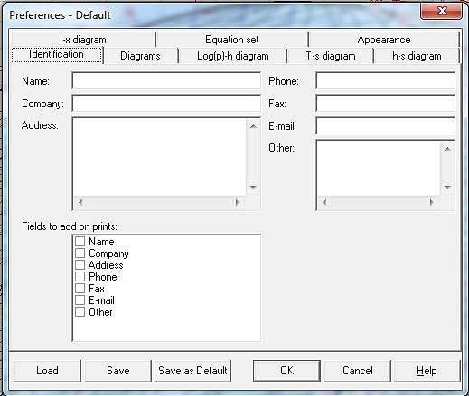
Task: Click the Company input field
Action: 166,103
